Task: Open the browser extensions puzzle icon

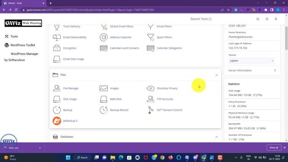Action: tap(265, 10)
